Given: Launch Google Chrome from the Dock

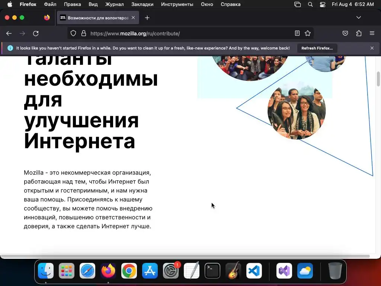Looking at the screenshot, I should (x=129, y=271).
